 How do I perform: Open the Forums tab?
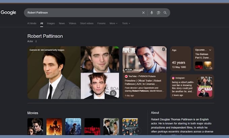tap(101, 23)
